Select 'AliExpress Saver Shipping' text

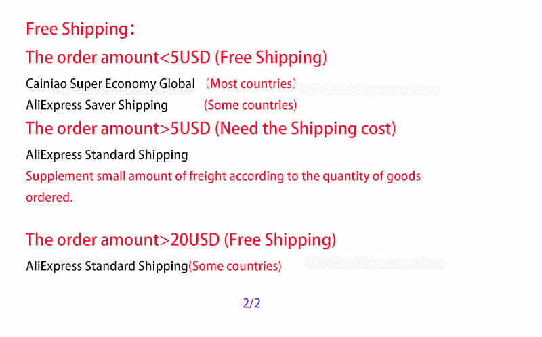[x=97, y=106]
